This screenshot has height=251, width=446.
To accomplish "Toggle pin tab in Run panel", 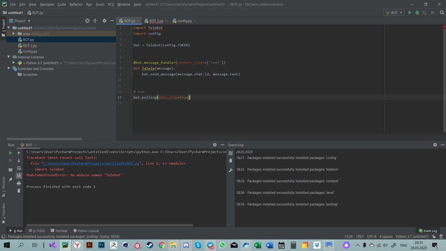I will coord(10,180).
